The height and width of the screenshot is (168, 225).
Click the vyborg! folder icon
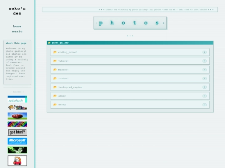pos(55,61)
